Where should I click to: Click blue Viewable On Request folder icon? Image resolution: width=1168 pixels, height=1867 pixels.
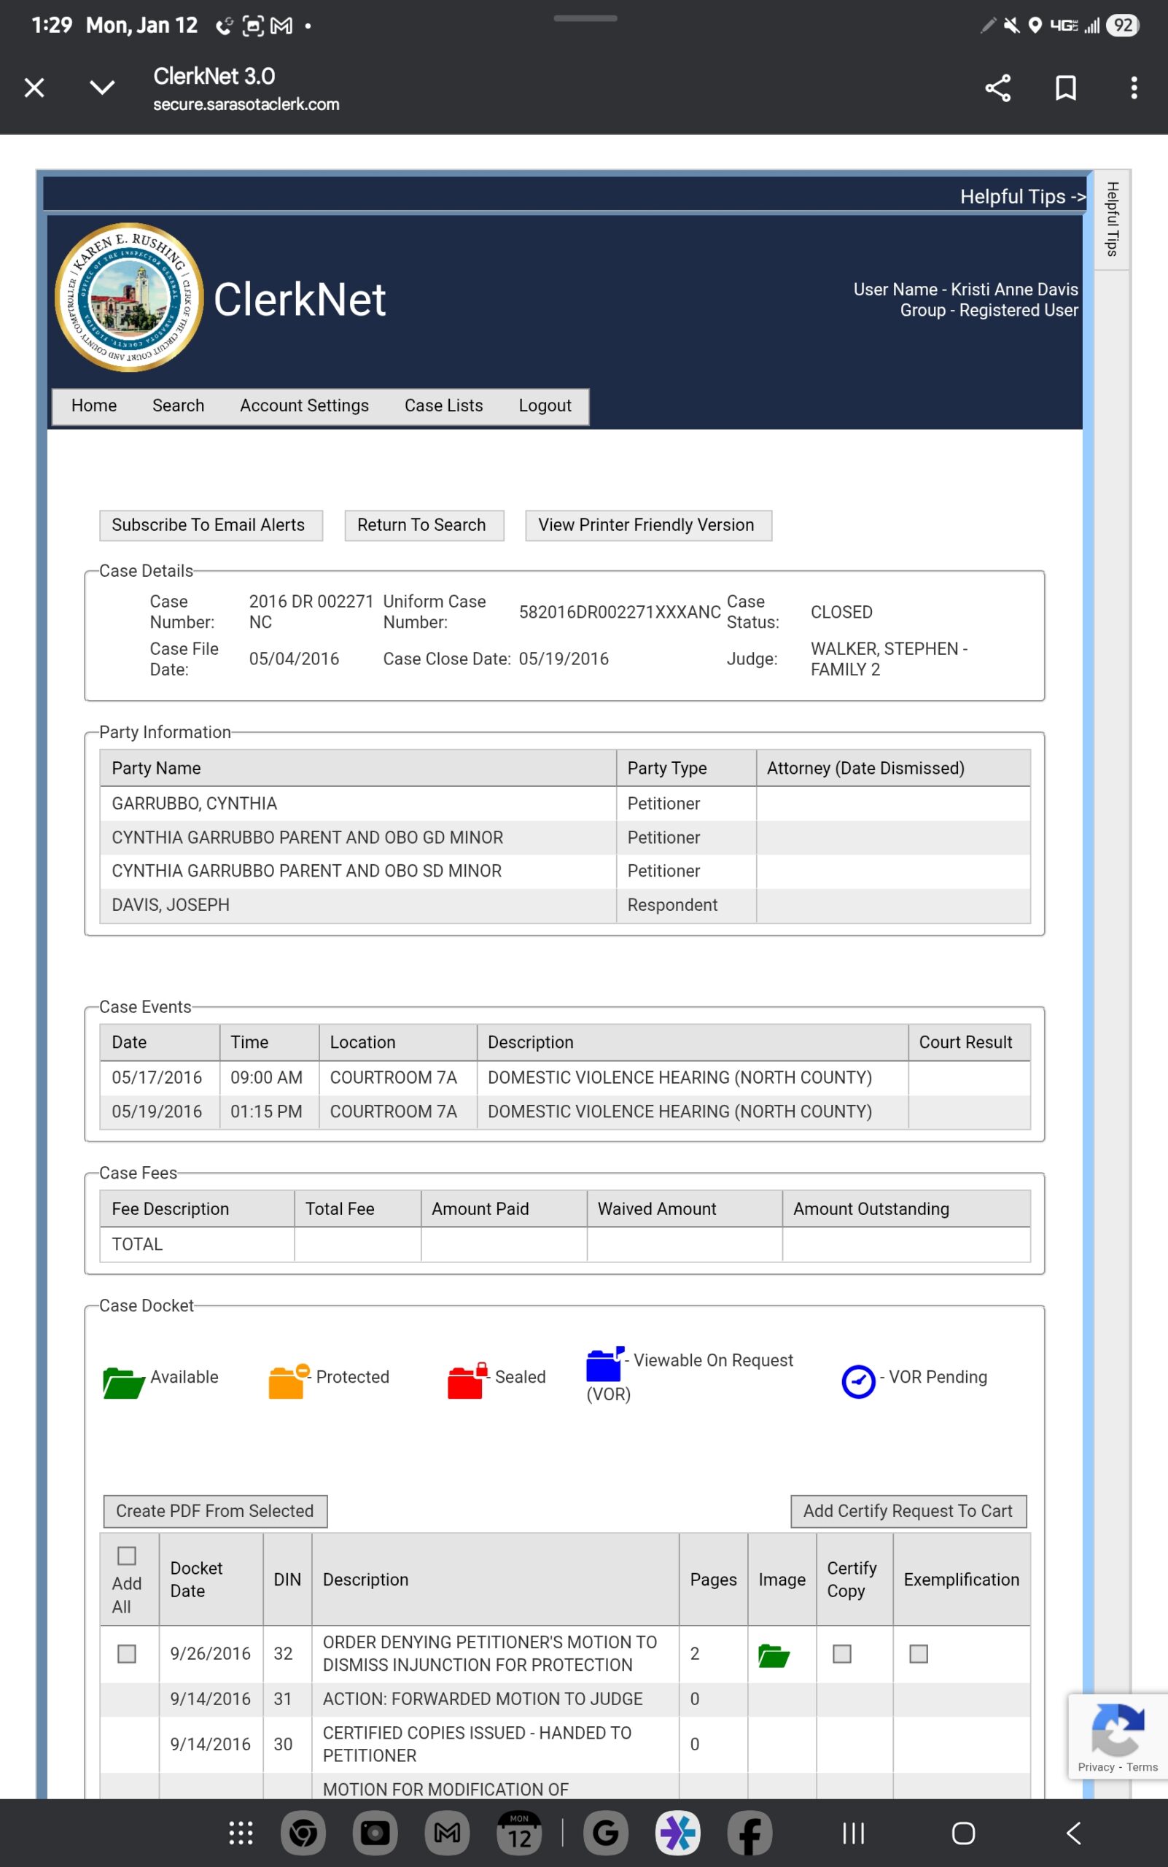605,1363
